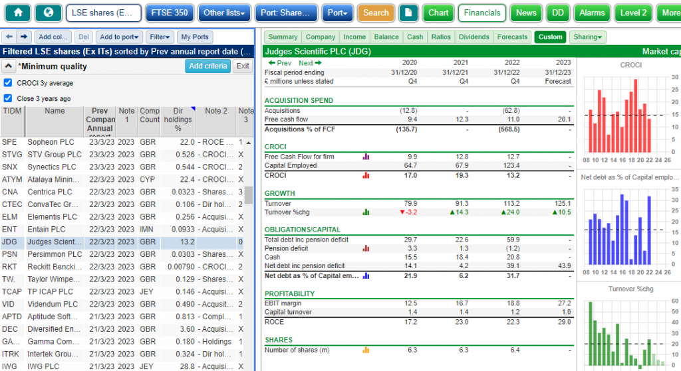The width and height of the screenshot is (681, 371).
Task: Click the back arrow in list toolbar
Action: point(9,37)
